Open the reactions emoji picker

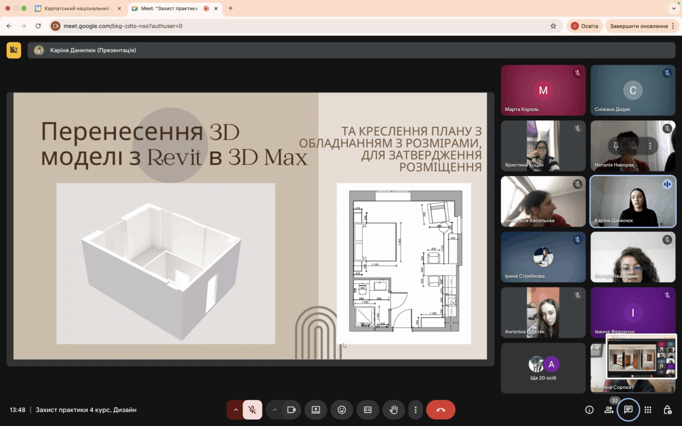pos(342,410)
